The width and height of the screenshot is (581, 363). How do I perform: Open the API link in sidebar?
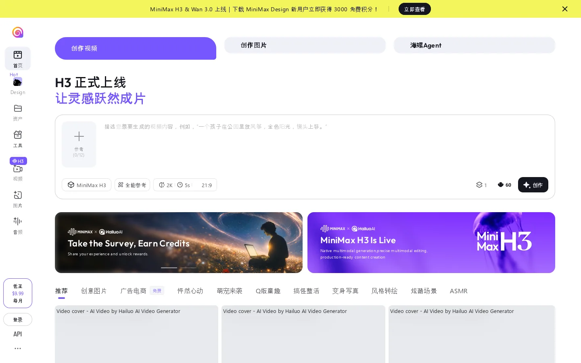(18, 334)
